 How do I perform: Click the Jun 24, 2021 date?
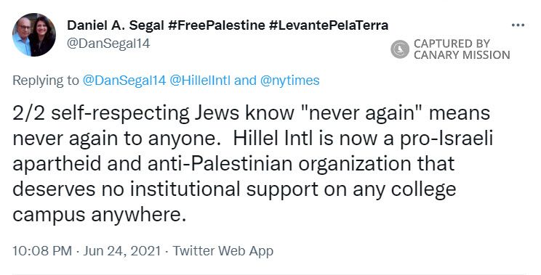(x=121, y=251)
